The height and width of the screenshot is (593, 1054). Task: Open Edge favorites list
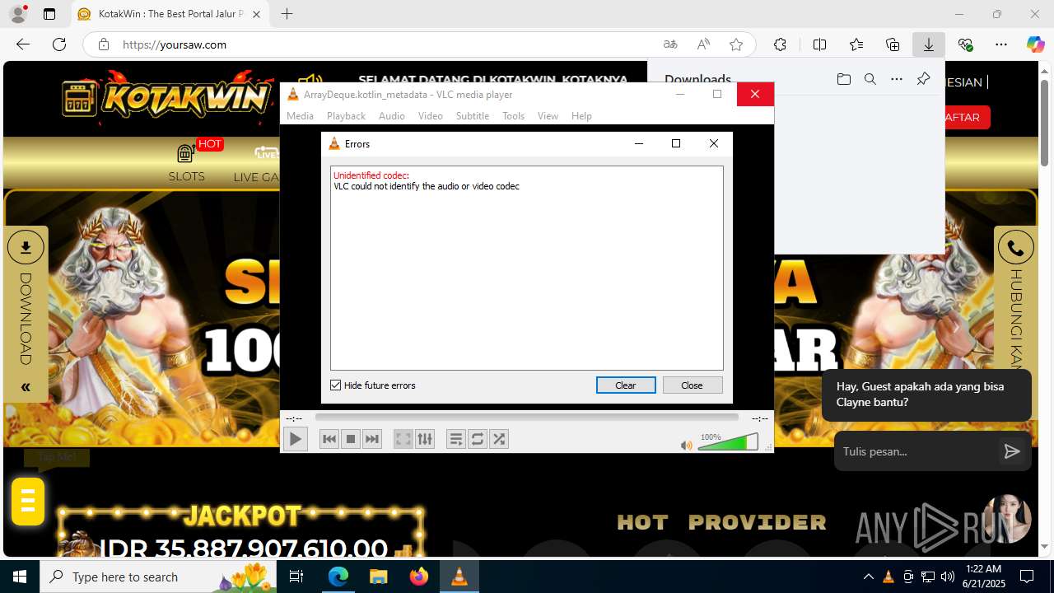[856, 44]
